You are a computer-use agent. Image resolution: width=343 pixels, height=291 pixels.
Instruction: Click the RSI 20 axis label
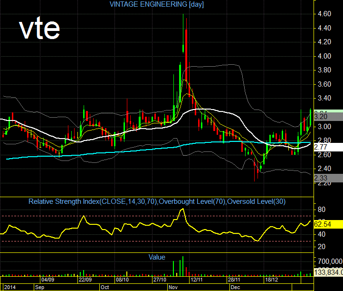click(x=321, y=247)
